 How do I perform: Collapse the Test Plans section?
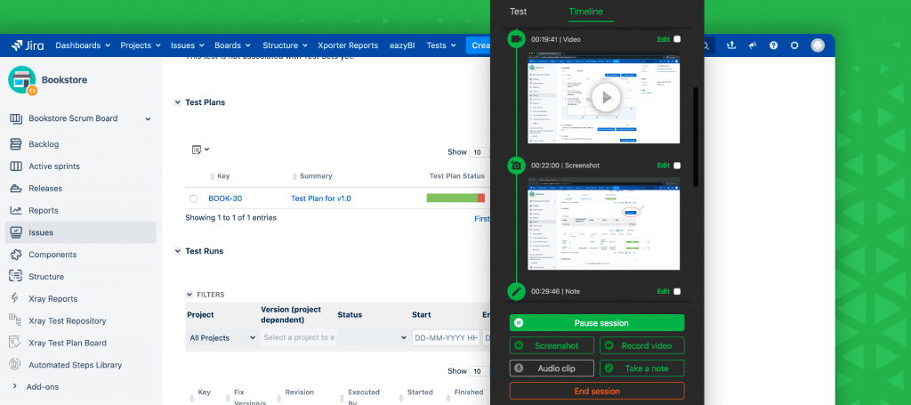pos(178,102)
